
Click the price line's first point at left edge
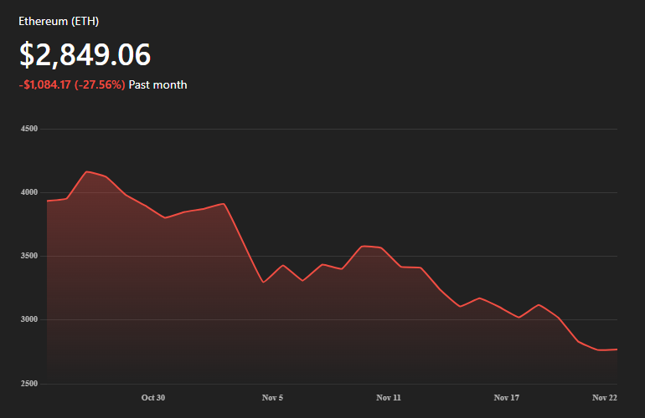[x=48, y=201]
